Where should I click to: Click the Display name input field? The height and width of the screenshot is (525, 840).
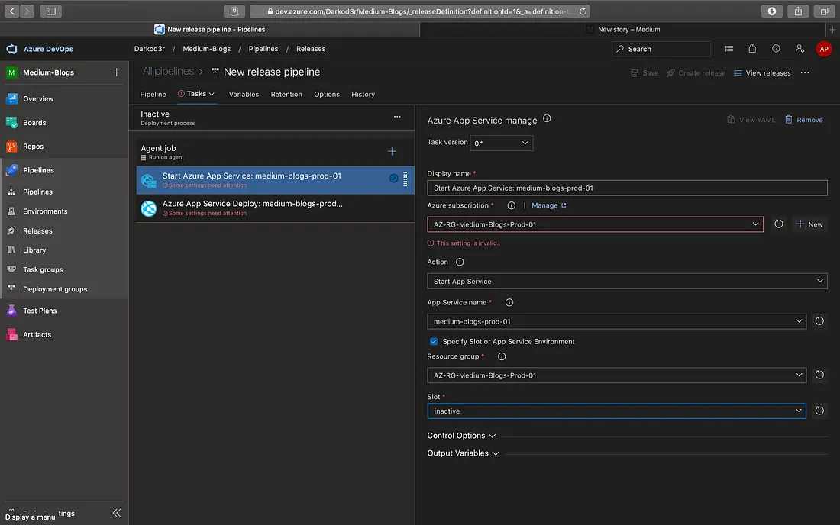[x=627, y=188]
